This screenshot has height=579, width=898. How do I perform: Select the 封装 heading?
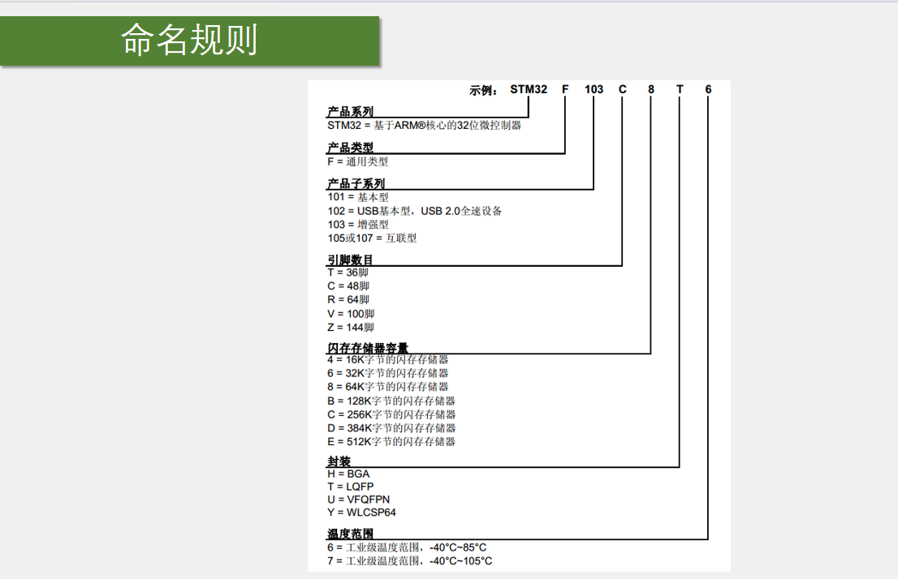tap(339, 461)
